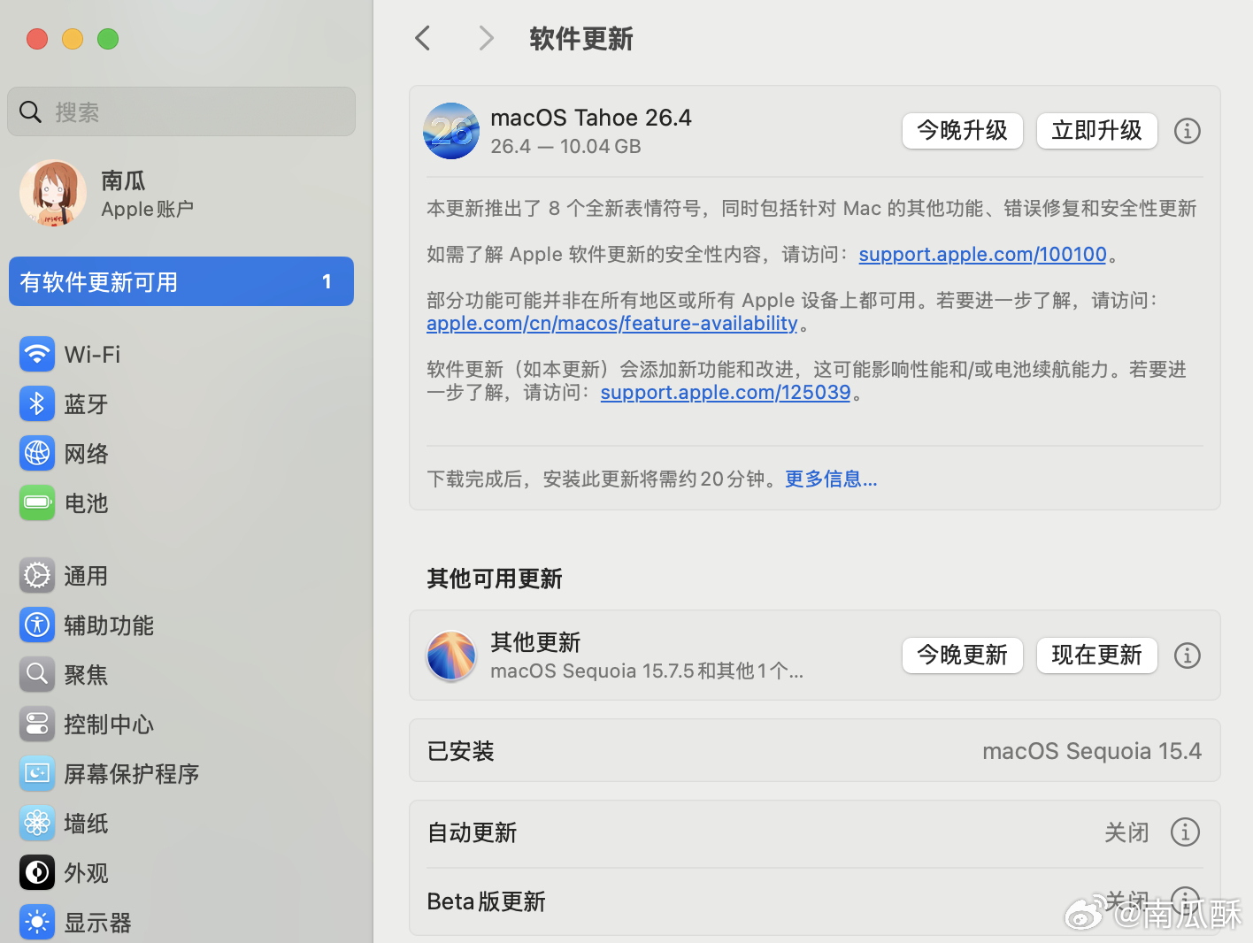The image size is (1253, 943).
Task: Open Wi-Fi settings in sidebar
Action: [92, 354]
